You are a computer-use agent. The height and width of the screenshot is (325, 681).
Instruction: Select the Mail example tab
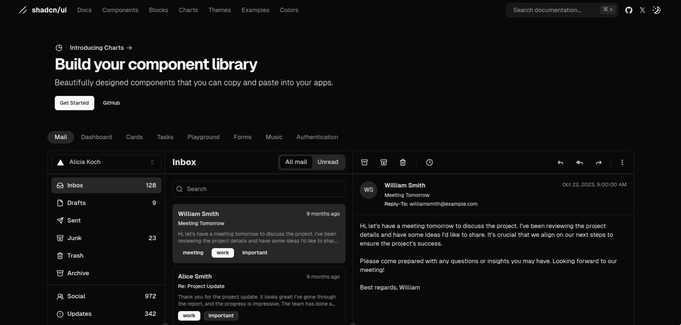(61, 137)
